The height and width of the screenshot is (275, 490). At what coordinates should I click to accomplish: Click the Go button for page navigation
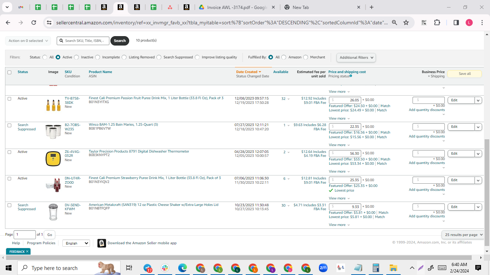click(50, 235)
